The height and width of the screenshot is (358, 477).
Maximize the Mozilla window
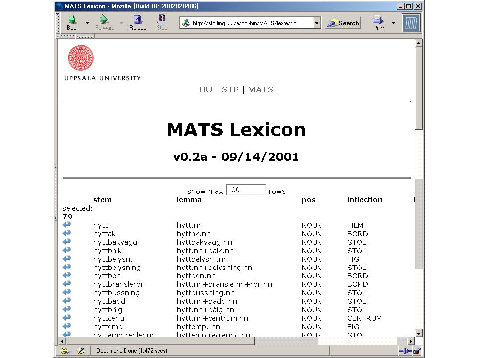[x=409, y=6]
